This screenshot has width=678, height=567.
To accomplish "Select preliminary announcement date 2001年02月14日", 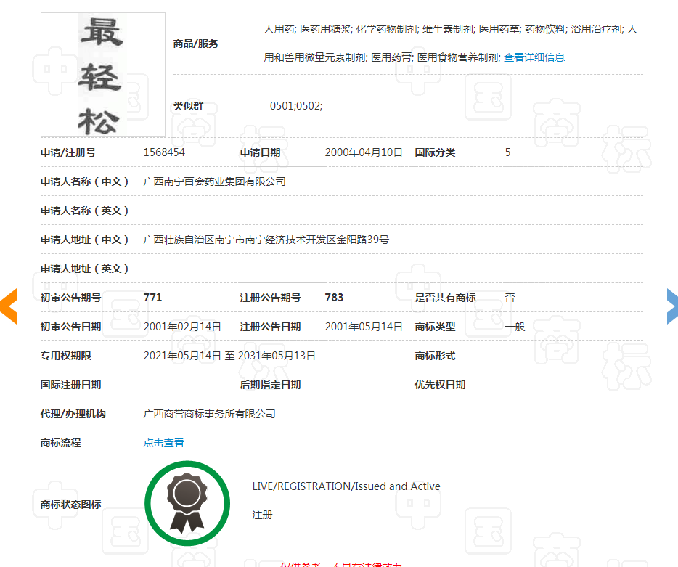I will (182, 327).
